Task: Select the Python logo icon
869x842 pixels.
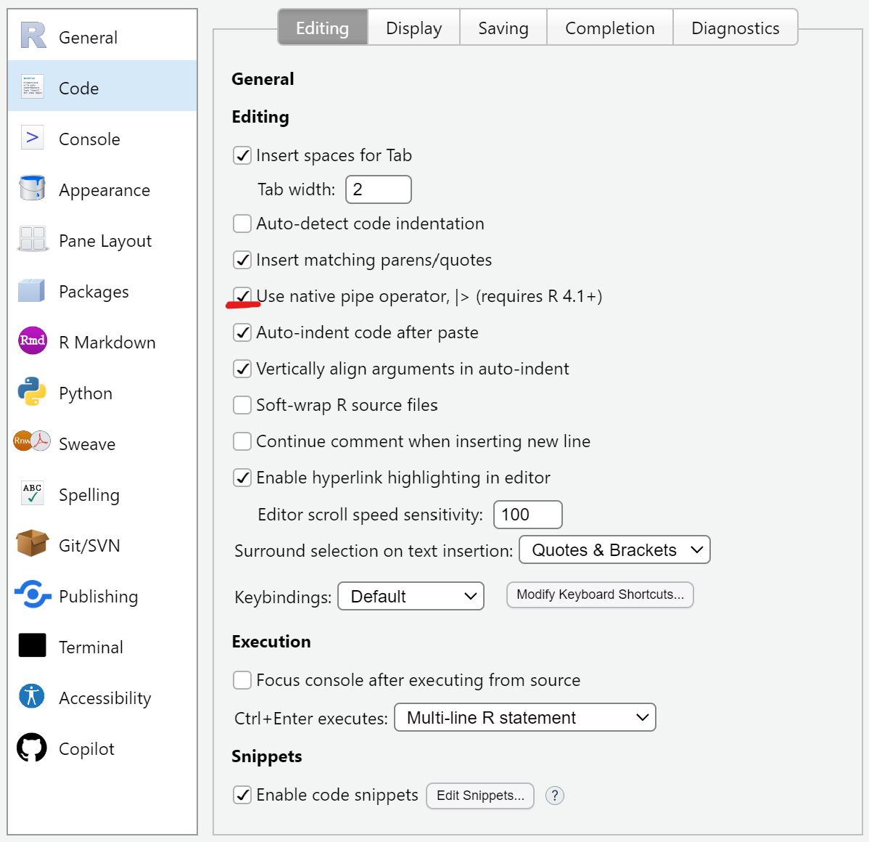Action: 32,392
